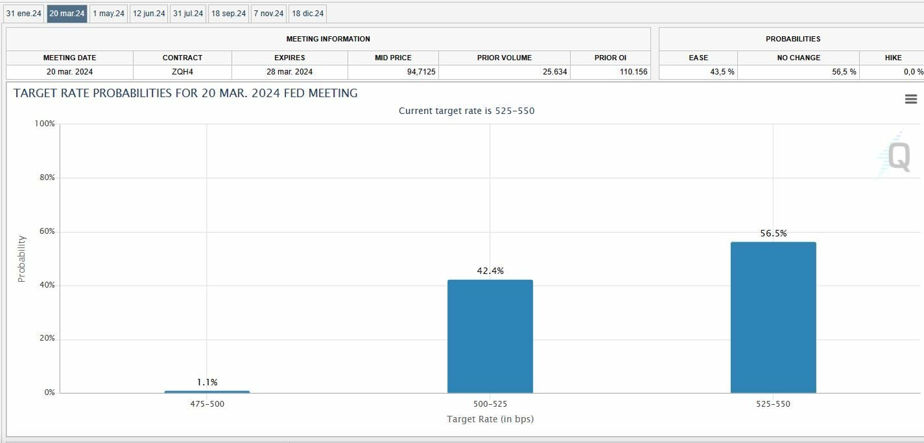Open the 31 jul.24 meeting tab
This screenshot has height=443, width=924.
pos(188,13)
